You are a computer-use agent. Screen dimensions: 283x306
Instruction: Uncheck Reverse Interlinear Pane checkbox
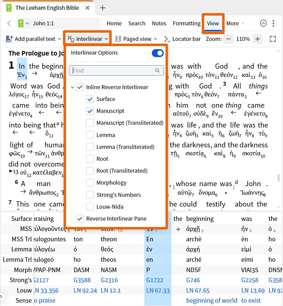pos(80,218)
